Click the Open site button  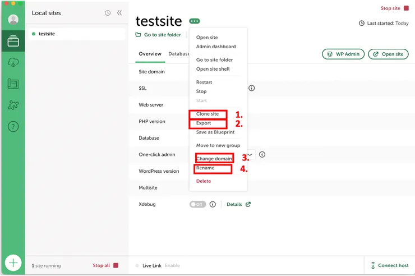(x=388, y=54)
